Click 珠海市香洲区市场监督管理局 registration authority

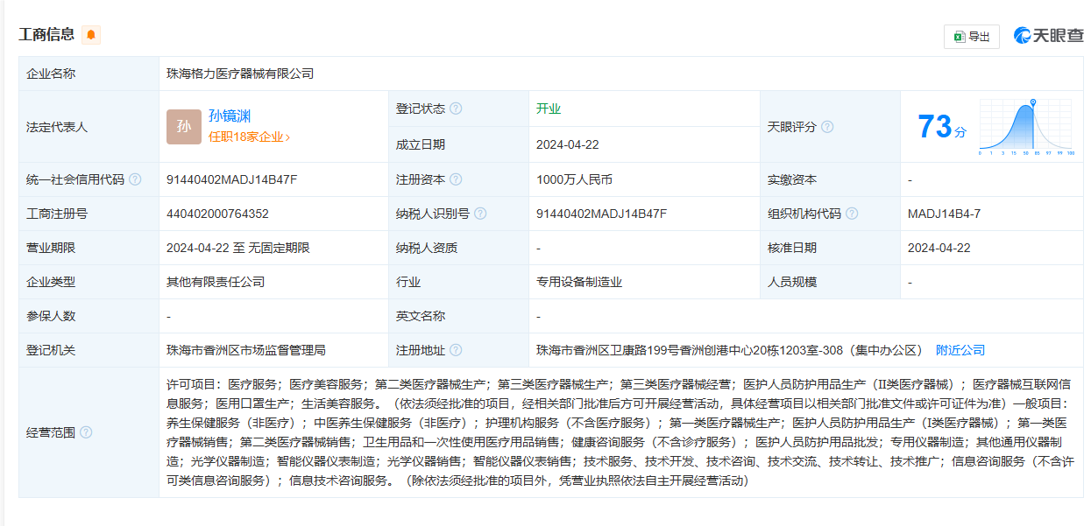246,350
